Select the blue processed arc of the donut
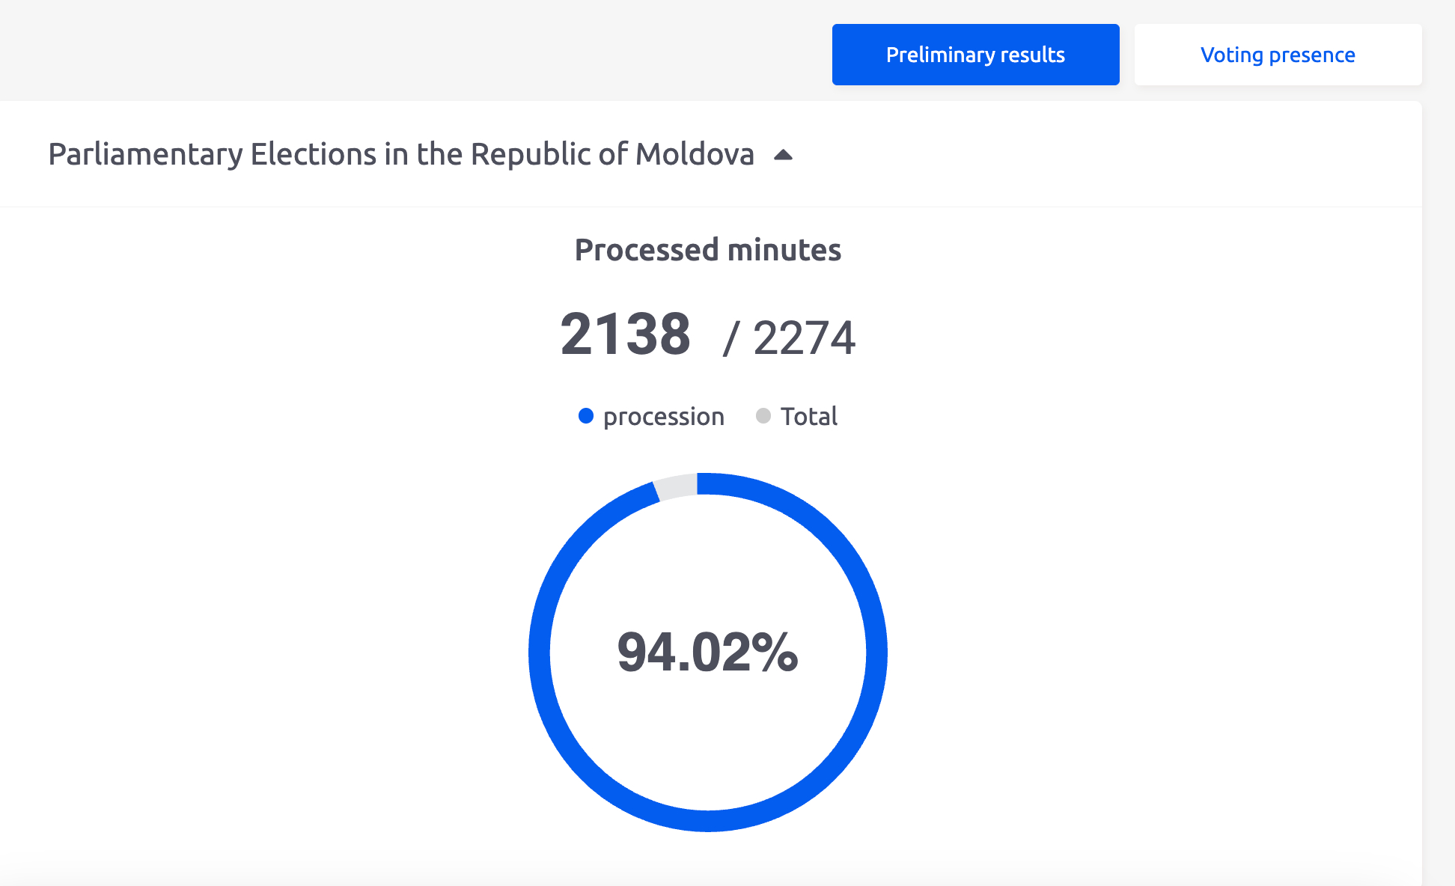This screenshot has height=886, width=1455. tap(876, 652)
